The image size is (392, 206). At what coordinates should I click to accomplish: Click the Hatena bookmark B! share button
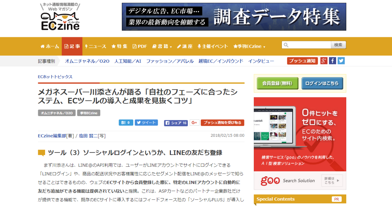(x=126, y=123)
